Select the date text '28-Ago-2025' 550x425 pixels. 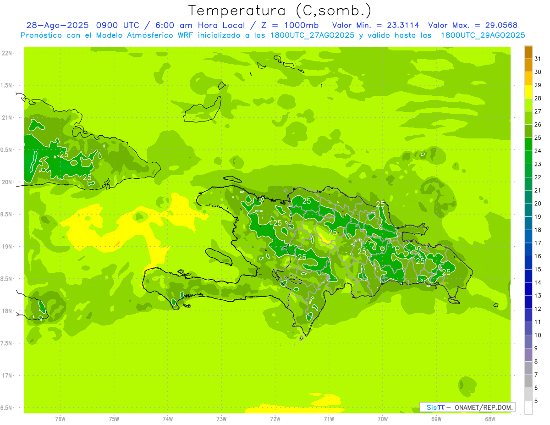pos(58,25)
